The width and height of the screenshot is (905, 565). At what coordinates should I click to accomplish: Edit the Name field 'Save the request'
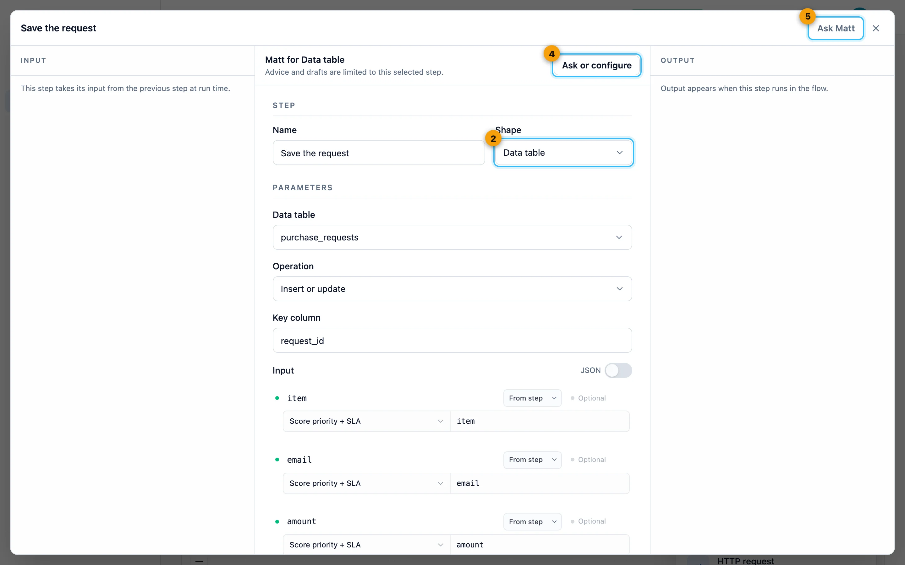(378, 153)
